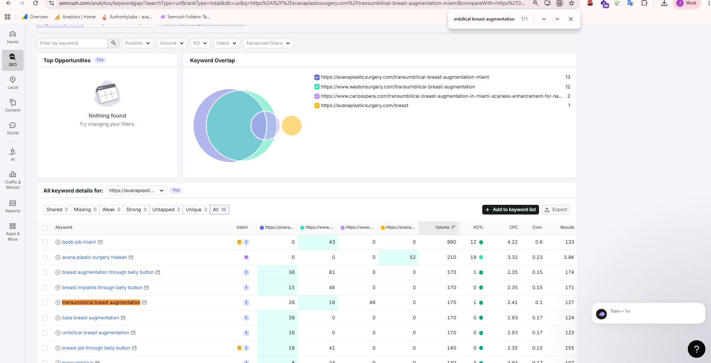
Task: Bookmark this page with star icon
Action: pos(572,3)
